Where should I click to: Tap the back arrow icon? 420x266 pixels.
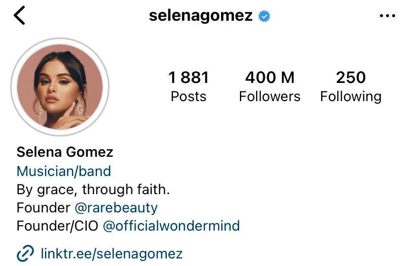tap(19, 16)
